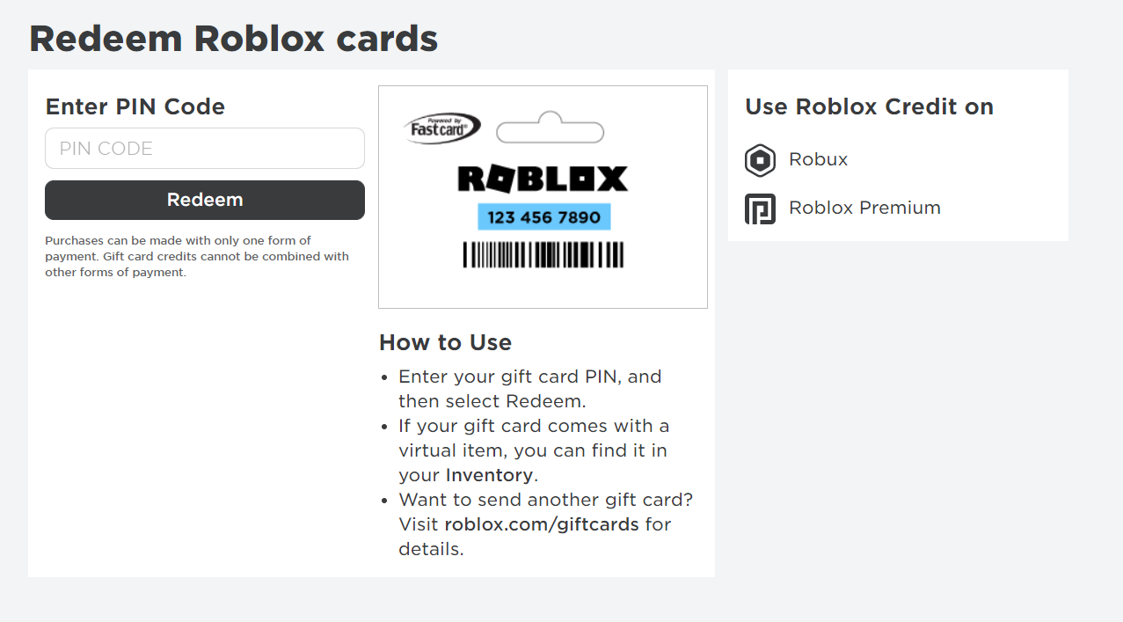The image size is (1123, 622).
Task: Click the Roblox Premium icon
Action: [x=760, y=209]
